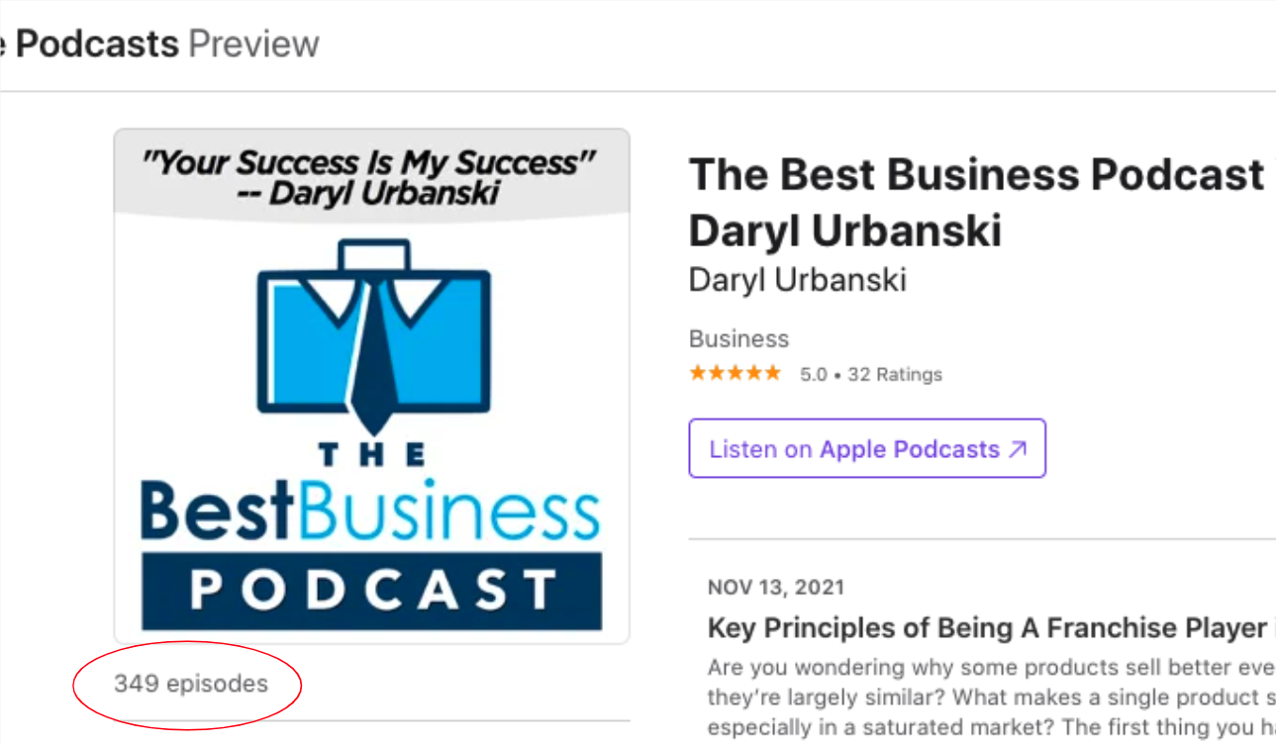Click the red oval annotation outline

[187, 682]
